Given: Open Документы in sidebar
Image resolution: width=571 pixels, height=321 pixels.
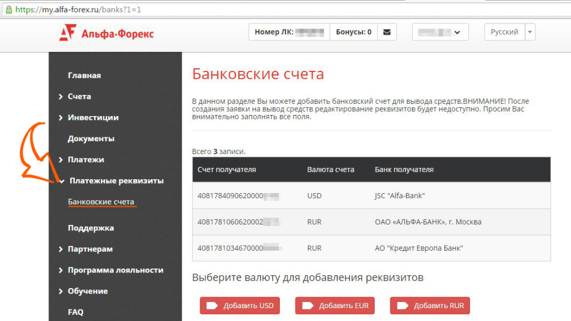Looking at the screenshot, I should (x=91, y=138).
